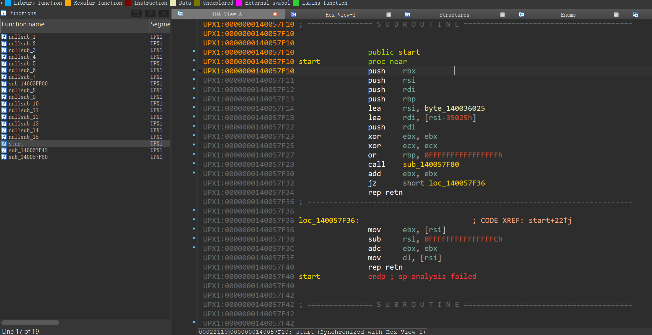
Task: Click the Structures tab icon
Action: (x=407, y=14)
